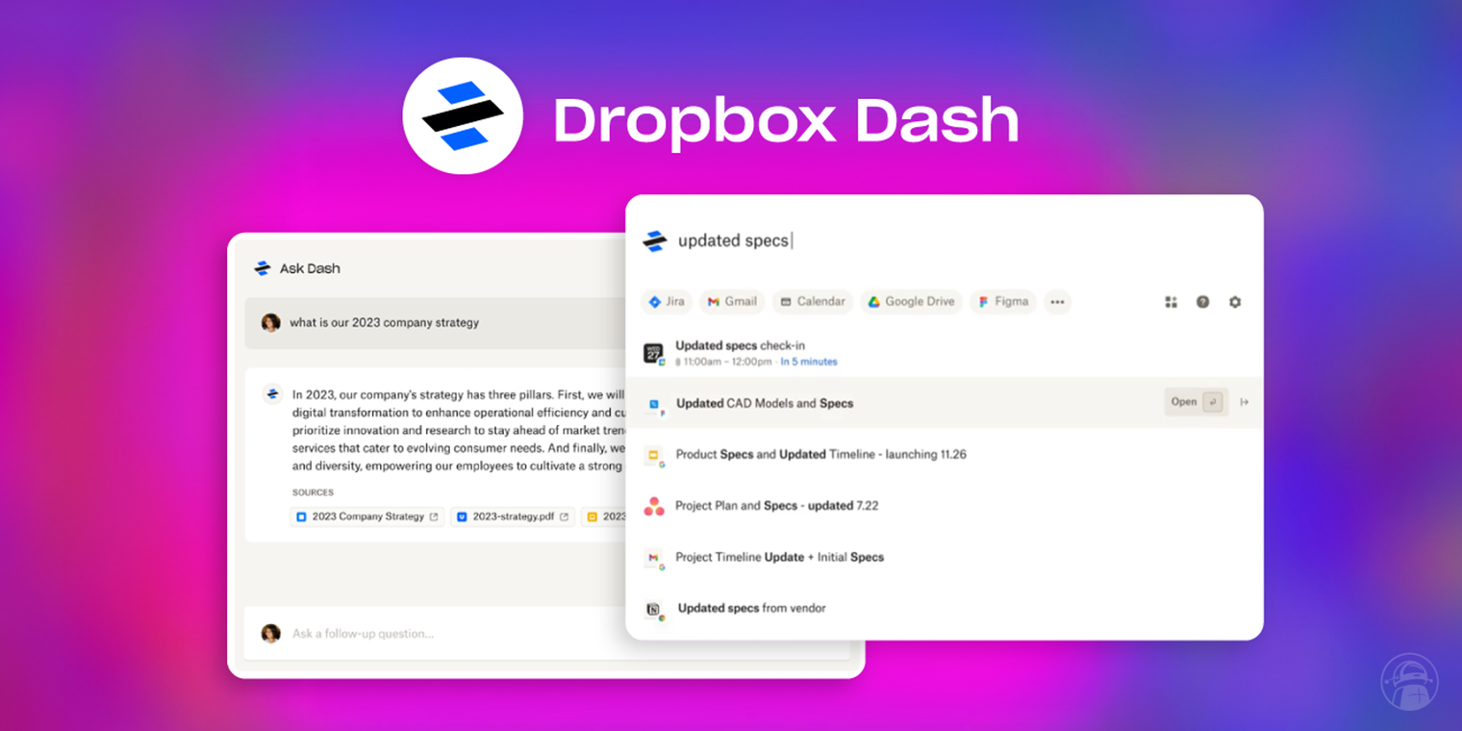Open settings gear in Dash search
This screenshot has width=1462, height=731.
[1235, 302]
